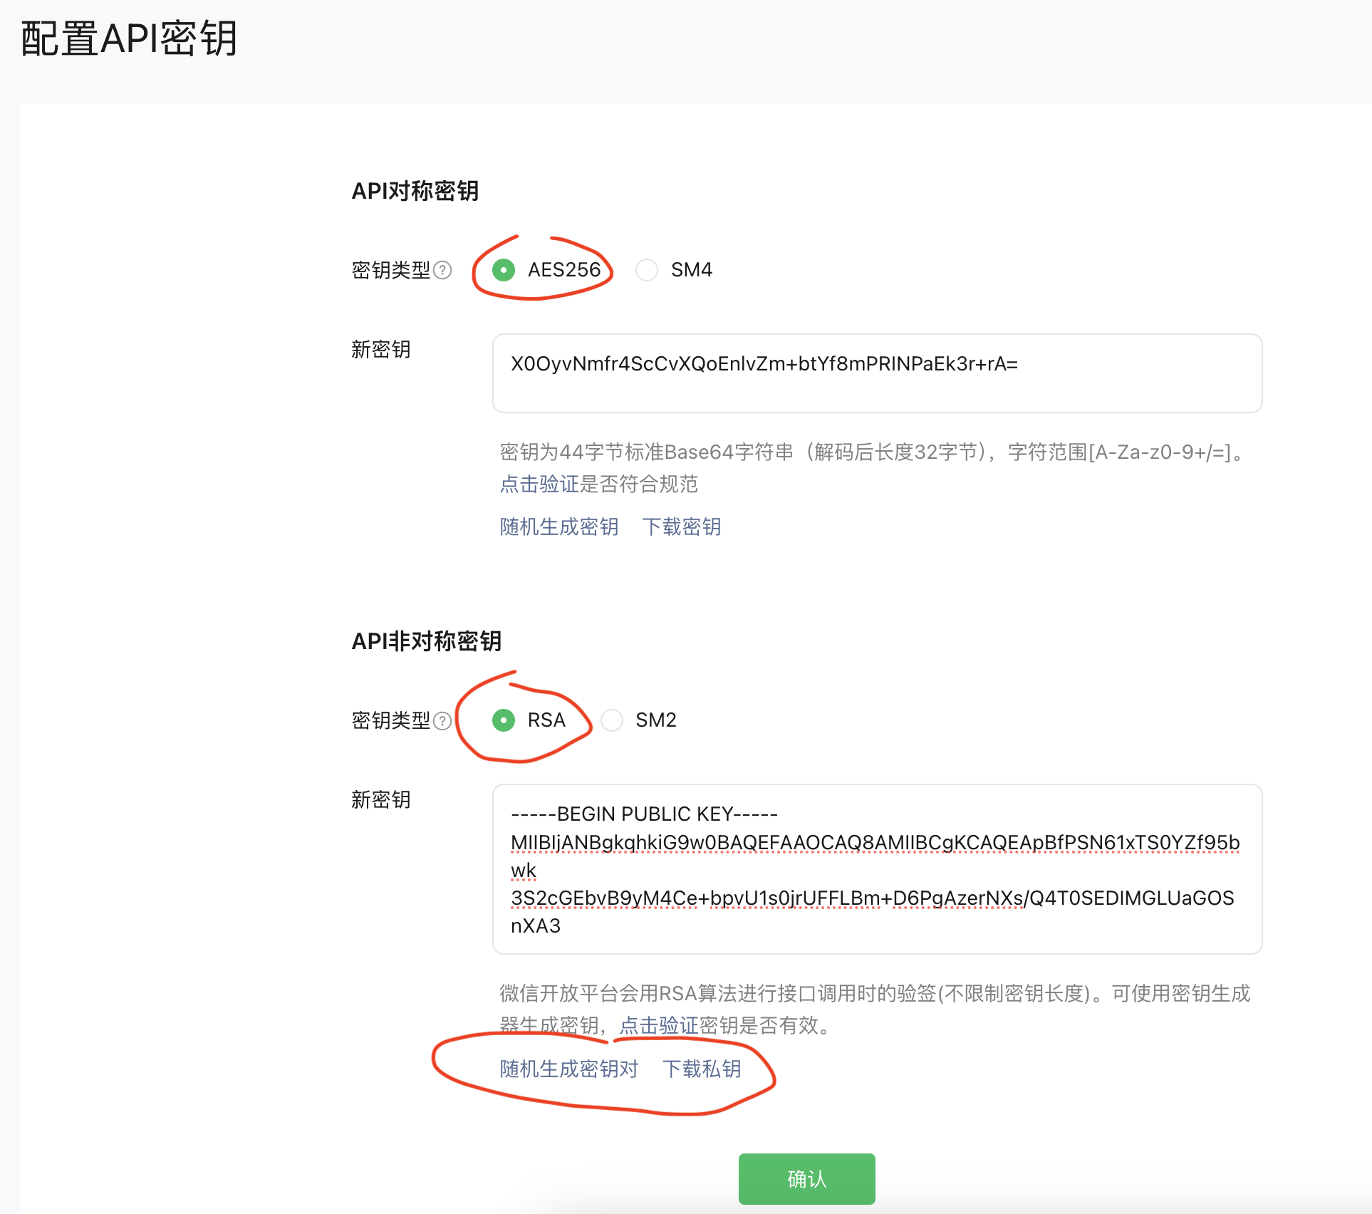Click the API非对称密钥 section heading
This screenshot has height=1214, width=1372.
[x=427, y=641]
